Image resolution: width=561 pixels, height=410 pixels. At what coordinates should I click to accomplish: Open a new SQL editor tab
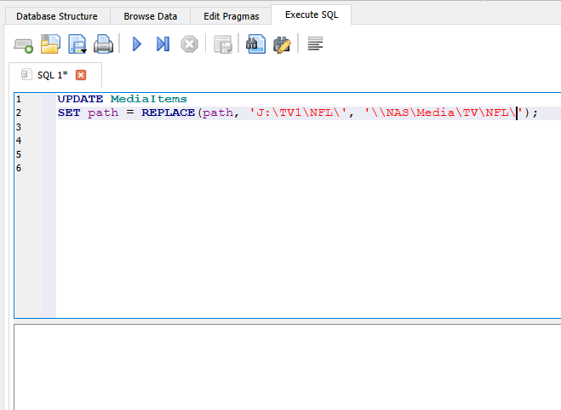[x=24, y=45]
